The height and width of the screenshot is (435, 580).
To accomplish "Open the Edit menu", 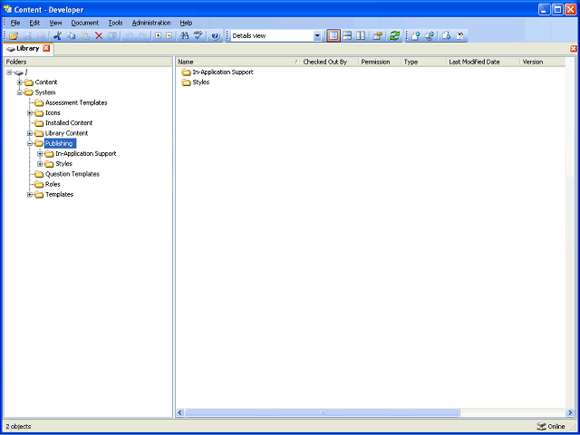I will (34, 23).
